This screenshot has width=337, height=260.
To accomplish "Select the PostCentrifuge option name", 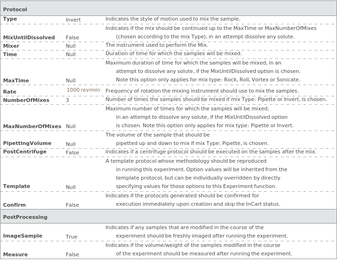I will point(25,152).
